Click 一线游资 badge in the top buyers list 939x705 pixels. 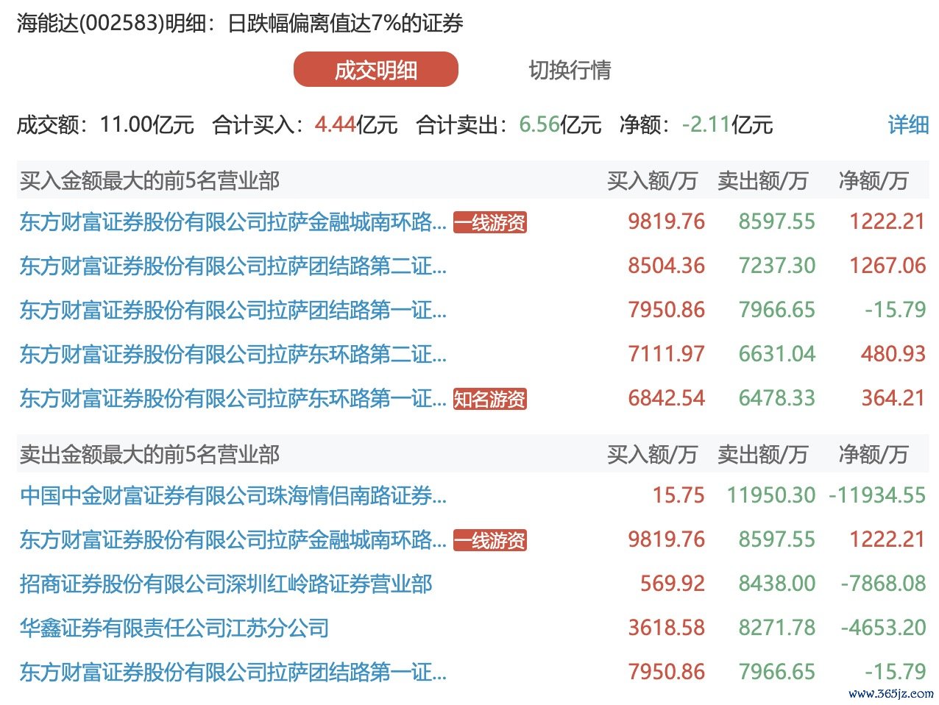pos(489,222)
